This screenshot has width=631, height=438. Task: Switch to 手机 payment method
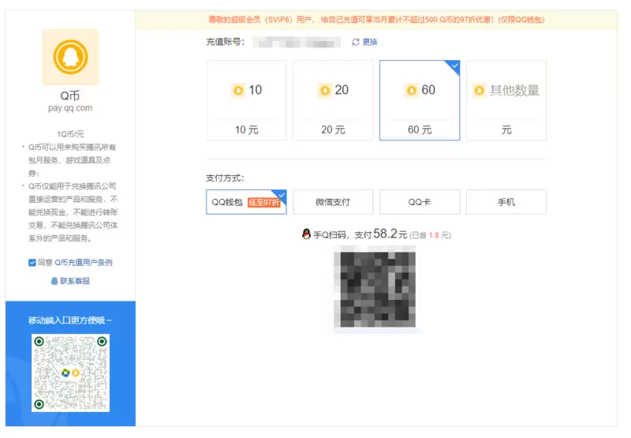point(506,202)
